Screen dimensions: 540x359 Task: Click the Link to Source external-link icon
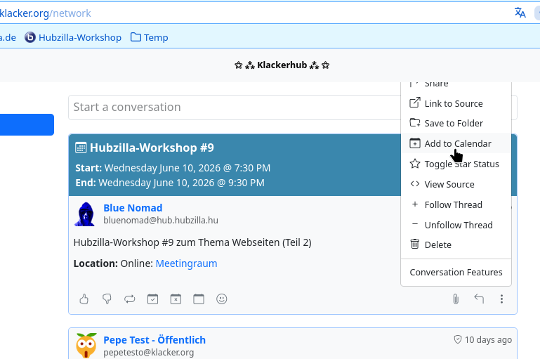(x=414, y=103)
